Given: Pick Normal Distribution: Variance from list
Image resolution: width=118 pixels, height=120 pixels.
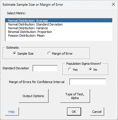Looking at the screenshot, I should [59, 28].
